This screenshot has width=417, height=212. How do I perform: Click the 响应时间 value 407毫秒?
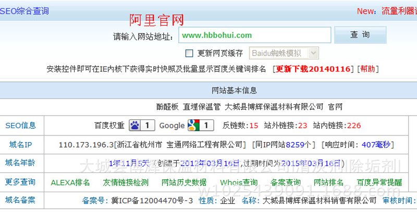tap(376, 145)
